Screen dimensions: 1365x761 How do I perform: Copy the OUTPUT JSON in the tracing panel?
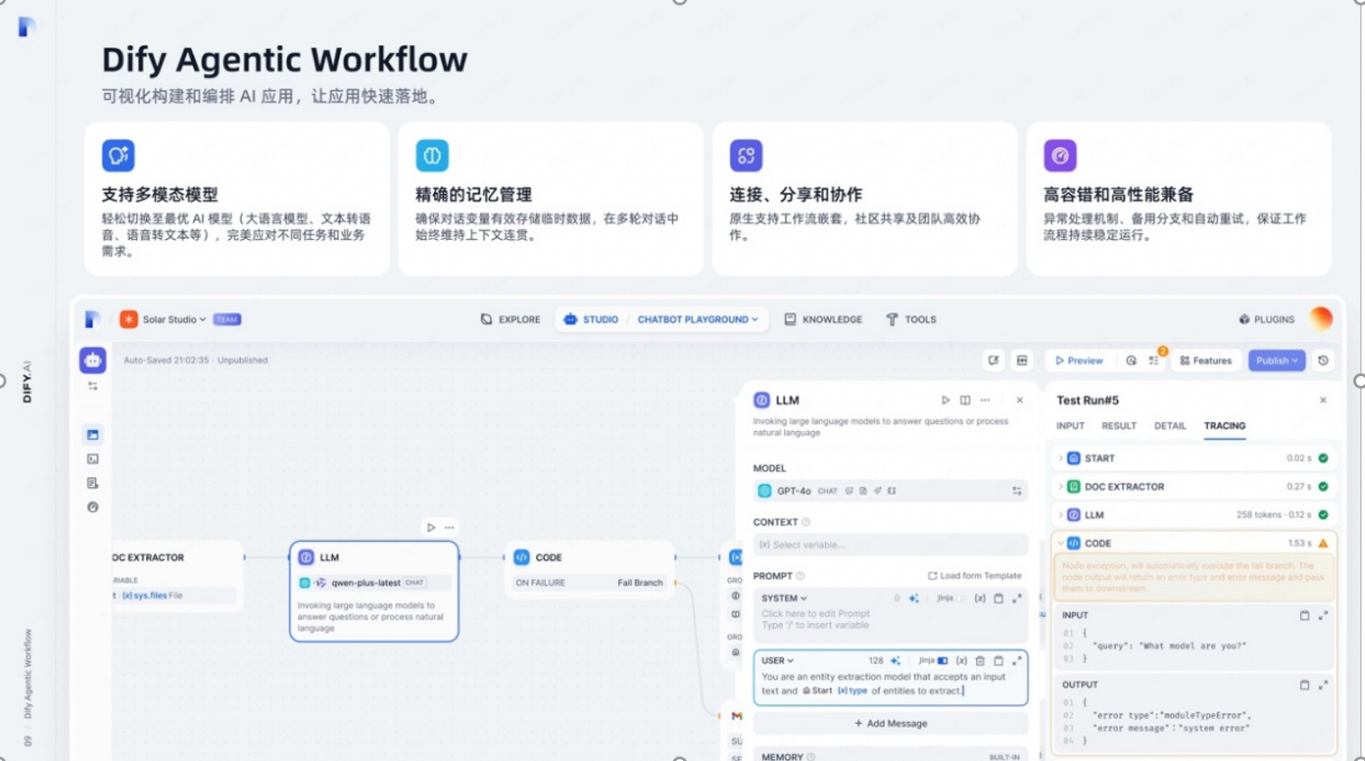click(1304, 685)
